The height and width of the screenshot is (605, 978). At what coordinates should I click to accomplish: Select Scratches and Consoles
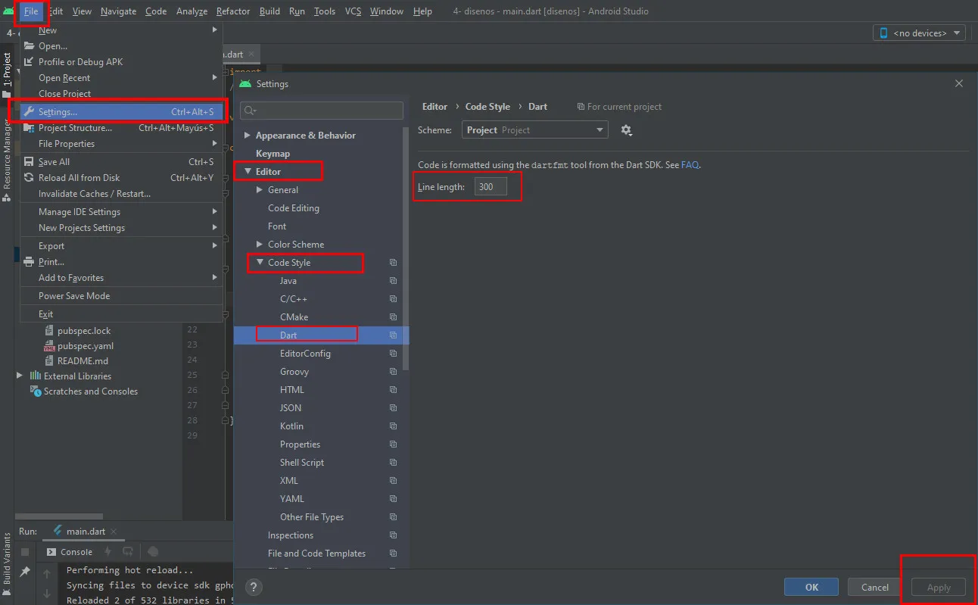pyautogui.click(x=91, y=391)
